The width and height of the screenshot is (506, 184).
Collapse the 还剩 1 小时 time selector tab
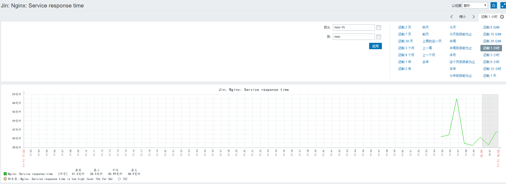pyautogui.click(x=489, y=17)
